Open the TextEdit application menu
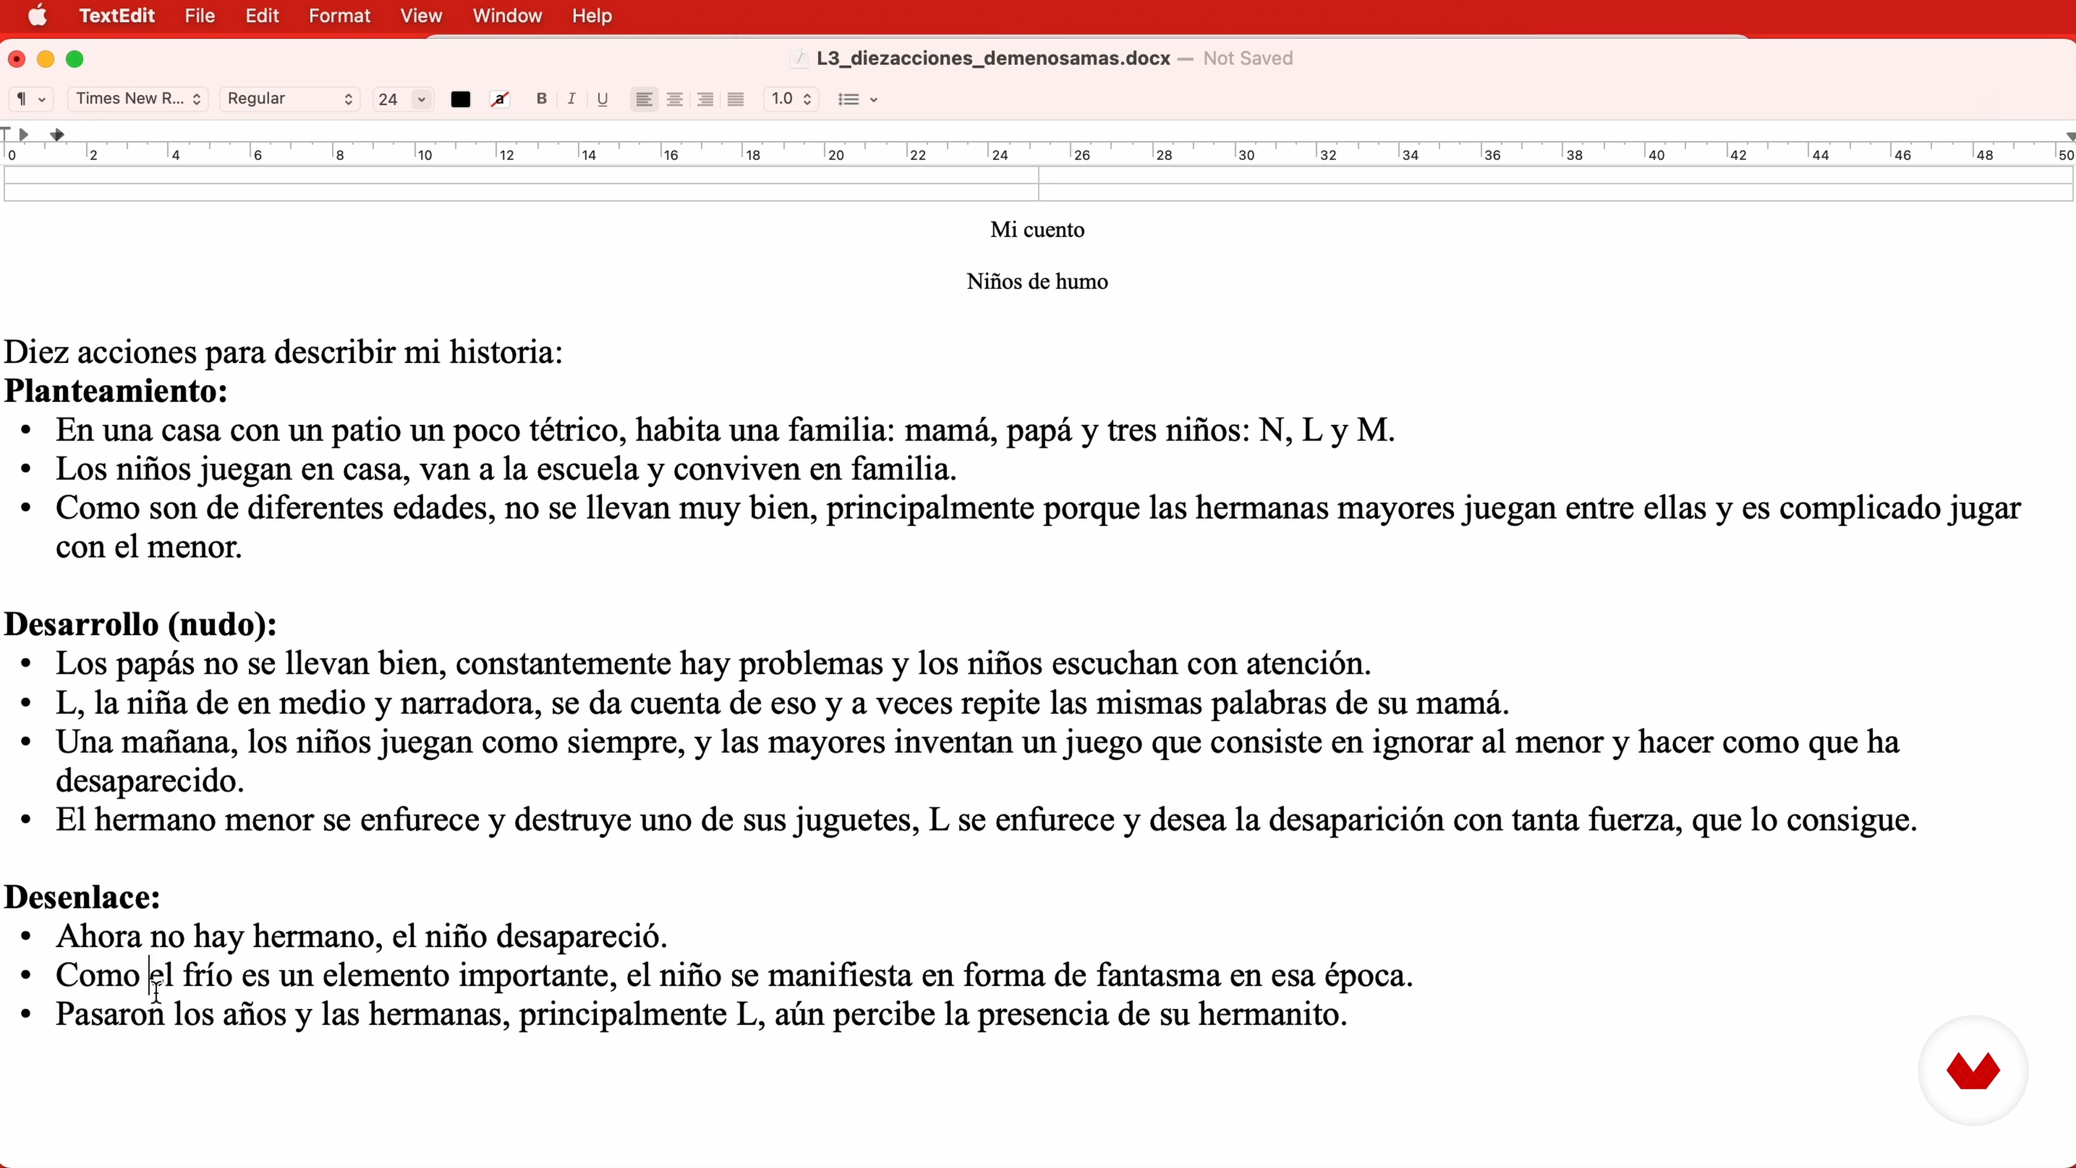Image resolution: width=2076 pixels, height=1168 pixels. click(x=117, y=15)
